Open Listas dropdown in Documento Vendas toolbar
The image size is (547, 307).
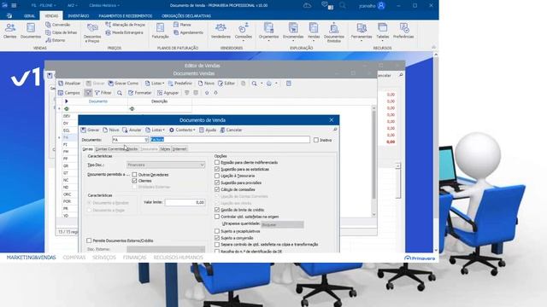pyautogui.click(x=154, y=84)
